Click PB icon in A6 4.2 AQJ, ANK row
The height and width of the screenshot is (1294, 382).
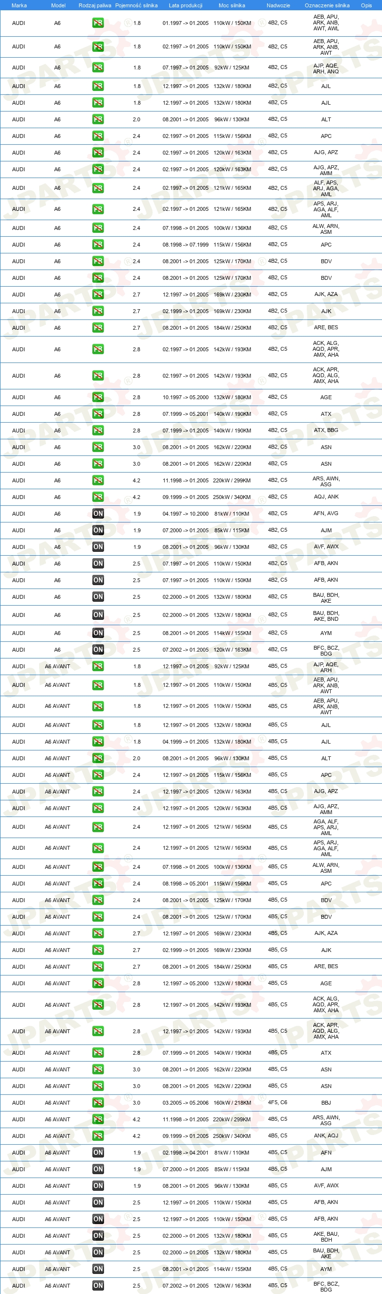pyautogui.click(x=98, y=497)
